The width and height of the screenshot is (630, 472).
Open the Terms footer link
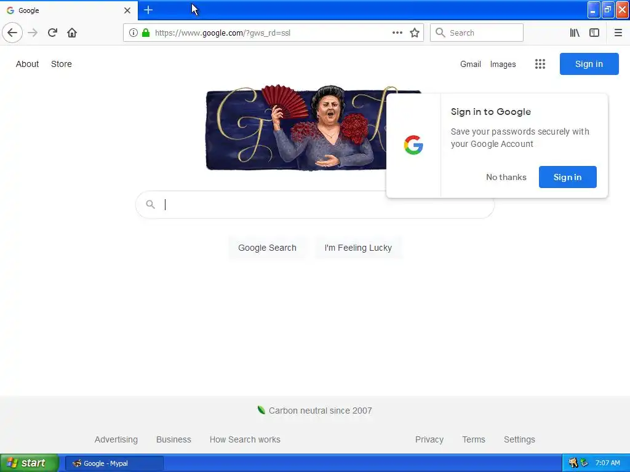pos(474,439)
